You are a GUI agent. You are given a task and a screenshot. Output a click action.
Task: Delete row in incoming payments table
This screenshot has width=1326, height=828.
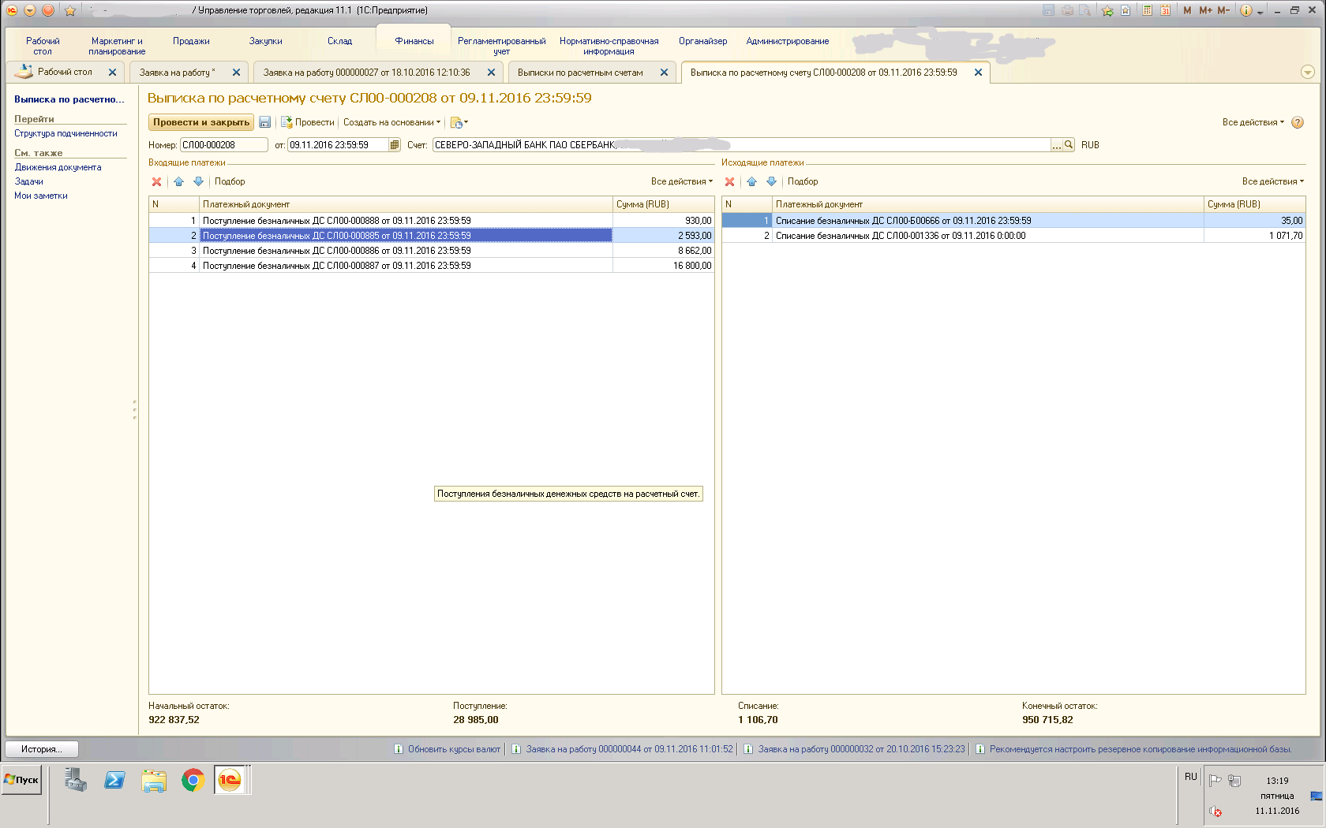coord(157,181)
